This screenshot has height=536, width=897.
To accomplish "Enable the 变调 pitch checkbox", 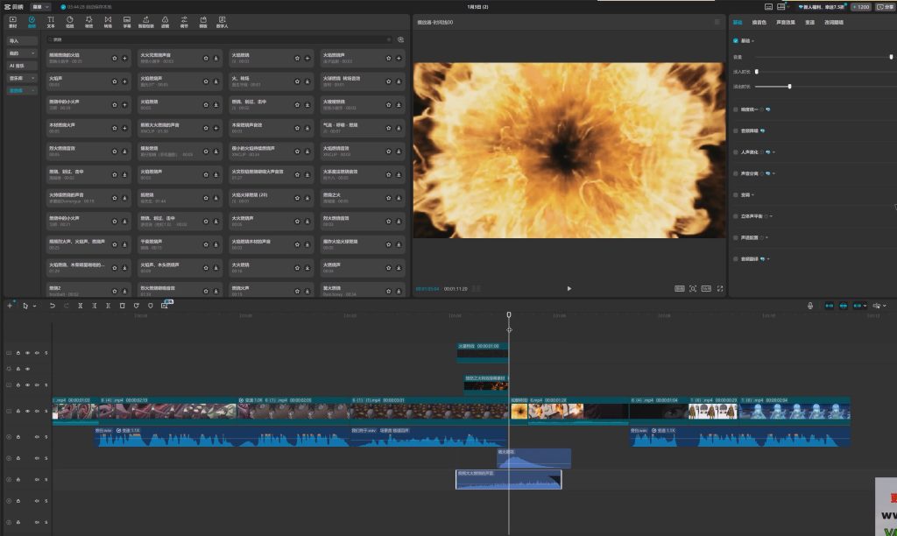I will [x=736, y=194].
